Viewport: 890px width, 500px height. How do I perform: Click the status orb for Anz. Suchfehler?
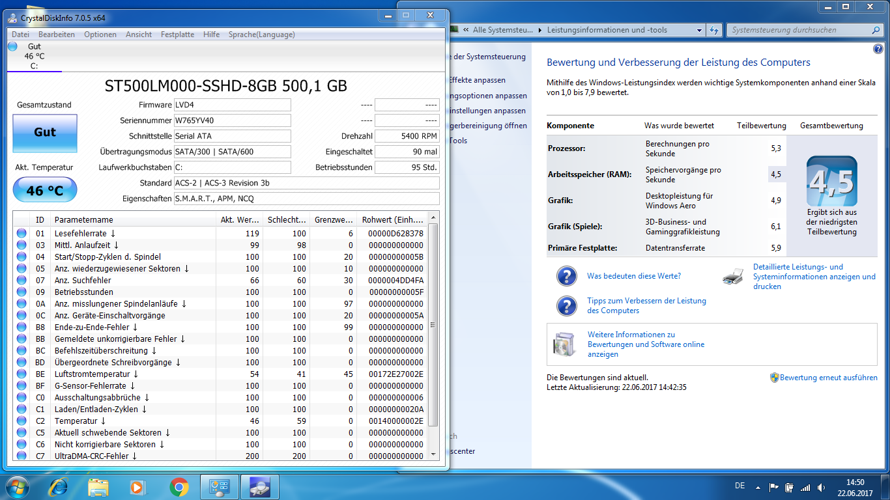pos(22,280)
